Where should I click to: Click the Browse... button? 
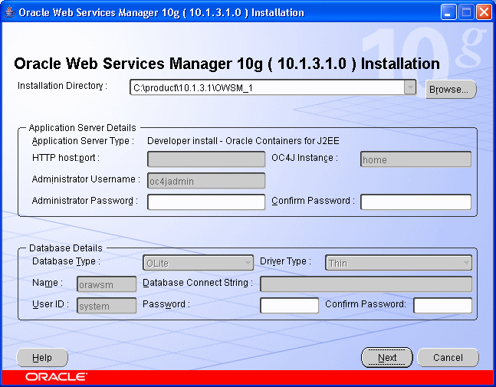(x=451, y=90)
